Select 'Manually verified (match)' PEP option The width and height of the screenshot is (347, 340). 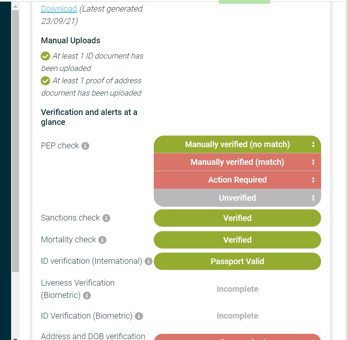(x=237, y=162)
